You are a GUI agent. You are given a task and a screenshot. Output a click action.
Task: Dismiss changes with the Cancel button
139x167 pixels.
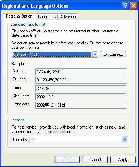point(95,160)
